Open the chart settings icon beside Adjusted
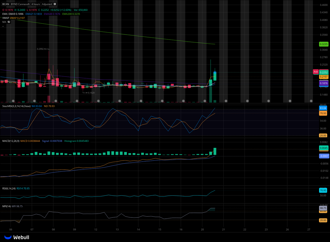Screen dimensions: 330x242 tap(55, 4)
